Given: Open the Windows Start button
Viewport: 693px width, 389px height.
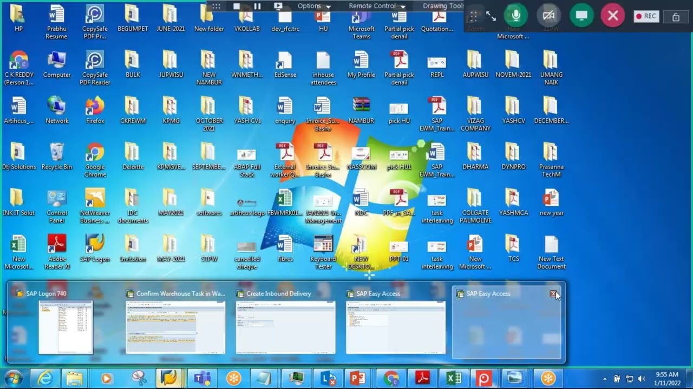Looking at the screenshot, I should click(x=14, y=378).
